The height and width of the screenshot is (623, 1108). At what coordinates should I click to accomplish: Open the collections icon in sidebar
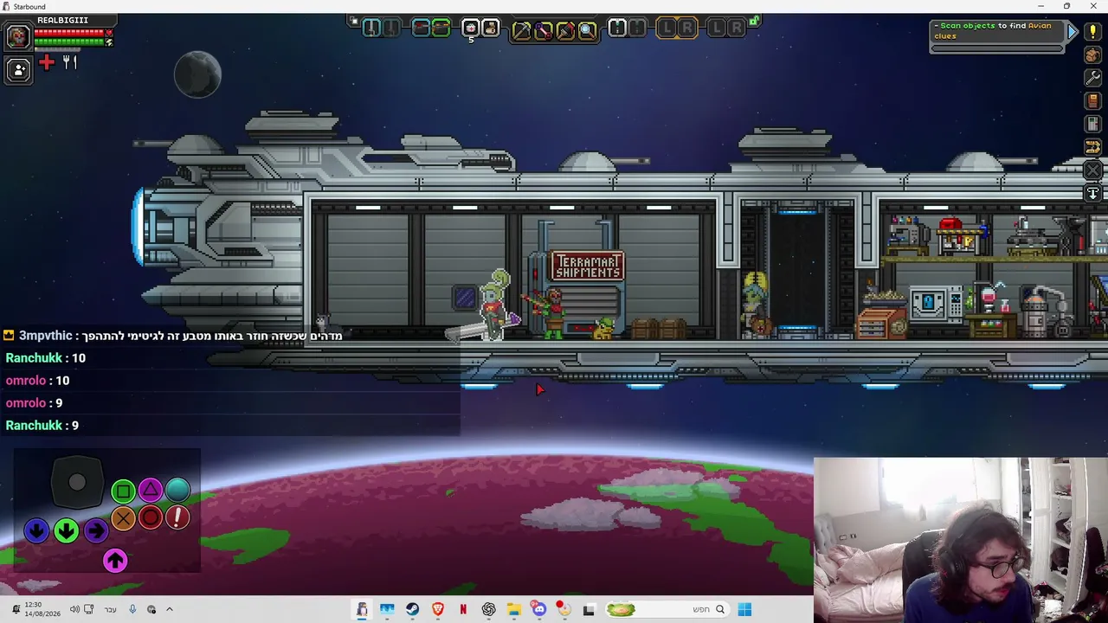point(1092,147)
